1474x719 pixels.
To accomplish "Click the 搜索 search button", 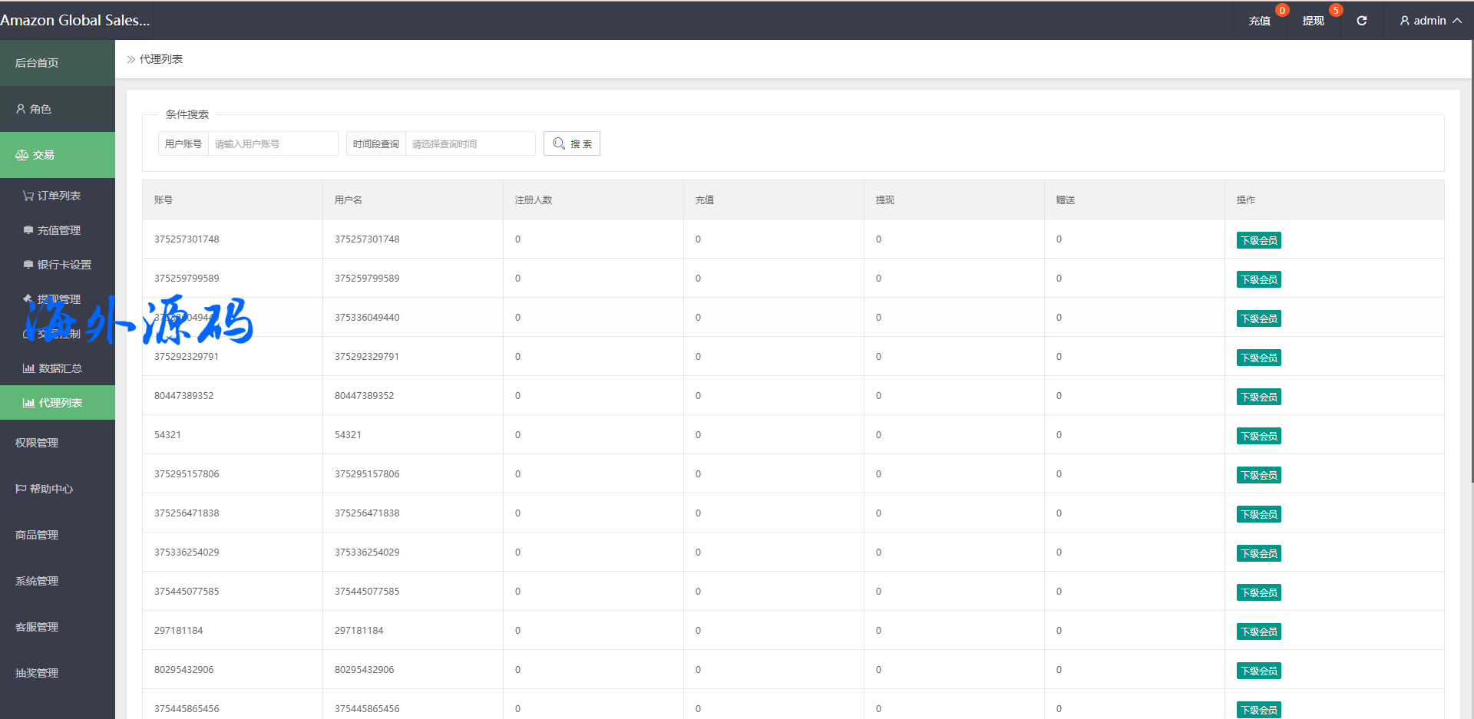I will coord(572,143).
